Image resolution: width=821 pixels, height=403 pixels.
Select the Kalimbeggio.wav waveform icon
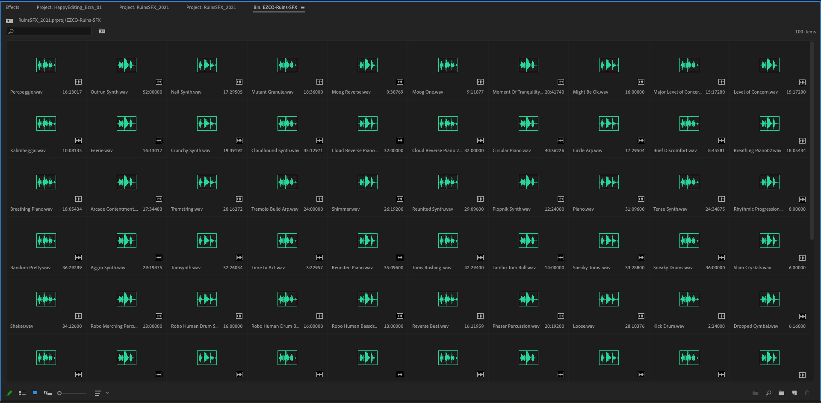pyautogui.click(x=46, y=124)
